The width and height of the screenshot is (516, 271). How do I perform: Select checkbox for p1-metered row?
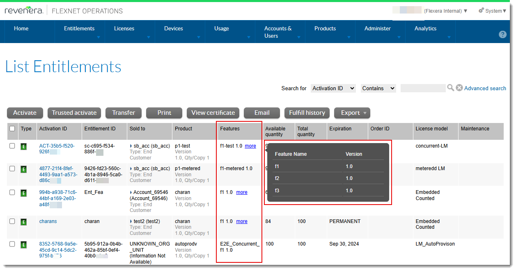pos(12,169)
